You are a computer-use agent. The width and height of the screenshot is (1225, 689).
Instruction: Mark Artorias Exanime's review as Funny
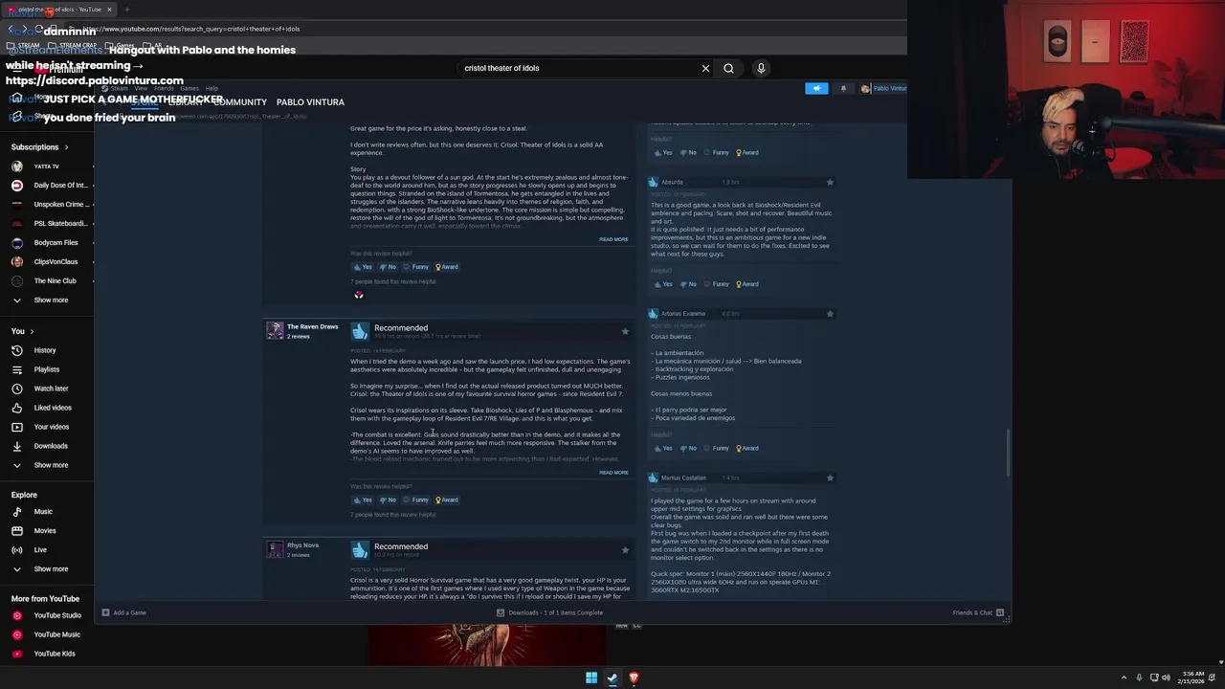click(x=717, y=448)
